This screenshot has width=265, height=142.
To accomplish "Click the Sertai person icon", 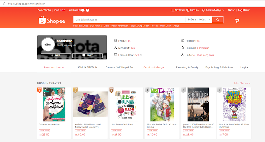I will (182, 55).
